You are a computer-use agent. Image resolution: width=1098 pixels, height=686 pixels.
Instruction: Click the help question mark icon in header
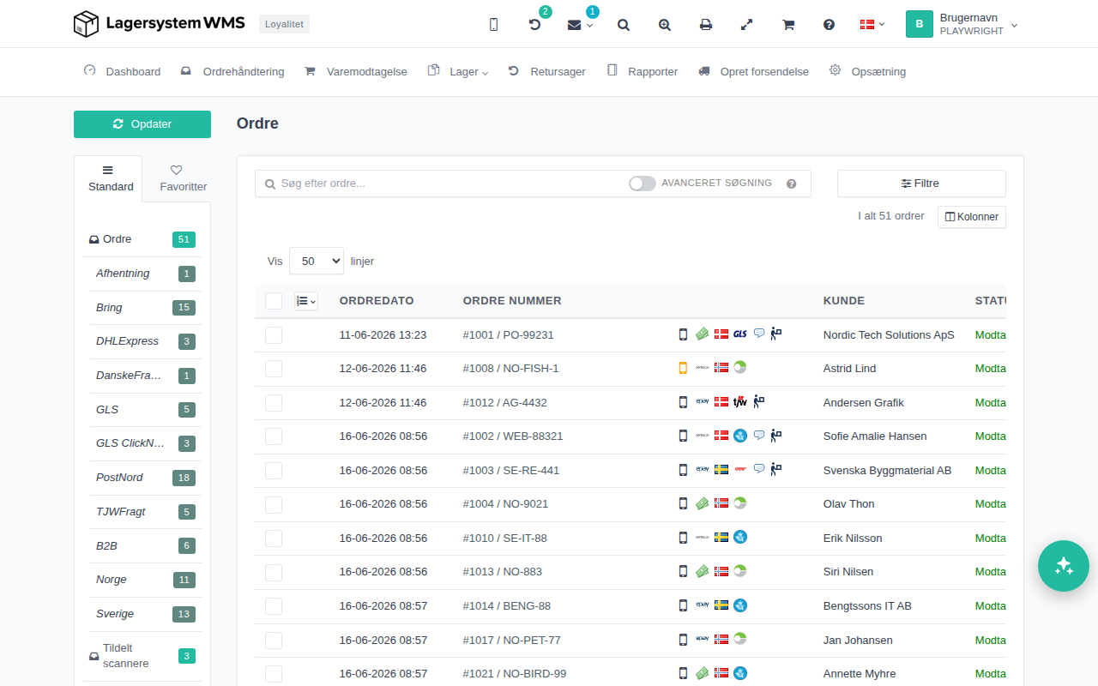(829, 25)
